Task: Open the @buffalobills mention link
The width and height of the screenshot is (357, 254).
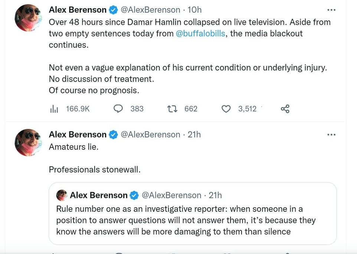Action: pos(200,33)
